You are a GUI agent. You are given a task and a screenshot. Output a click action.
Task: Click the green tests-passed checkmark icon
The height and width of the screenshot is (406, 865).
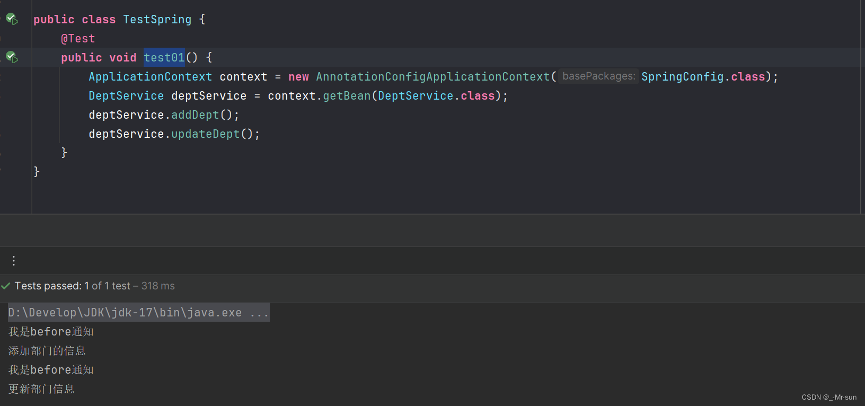pos(6,286)
